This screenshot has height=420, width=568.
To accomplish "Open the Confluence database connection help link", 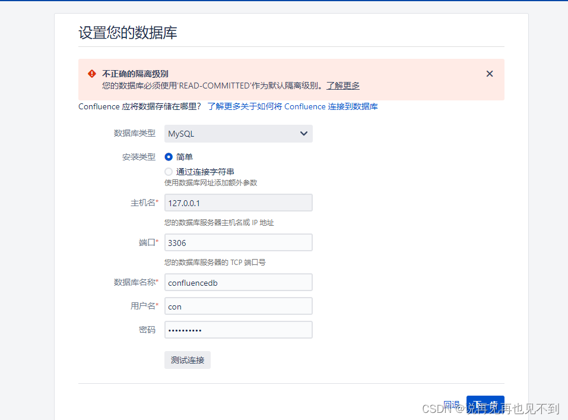I will [293, 106].
